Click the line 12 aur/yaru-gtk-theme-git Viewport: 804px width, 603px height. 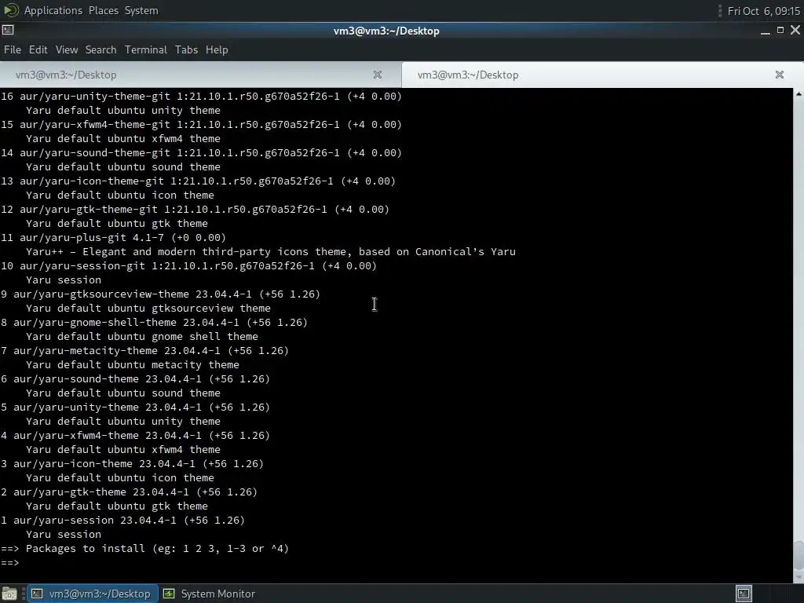pos(195,209)
